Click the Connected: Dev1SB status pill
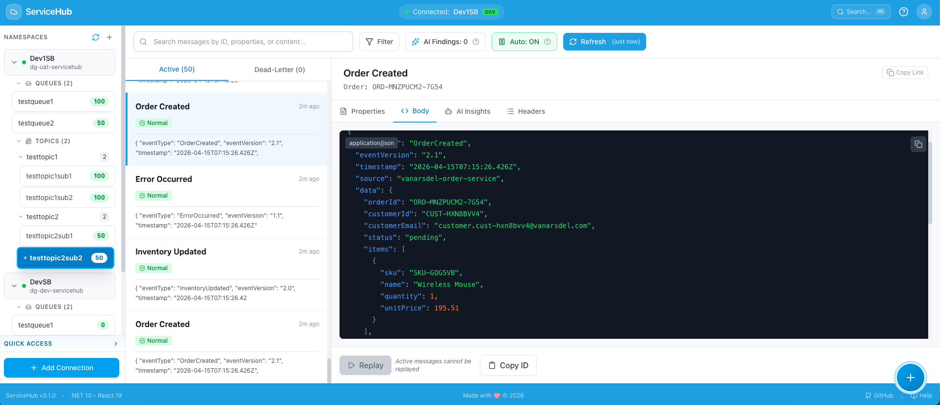 (x=451, y=12)
